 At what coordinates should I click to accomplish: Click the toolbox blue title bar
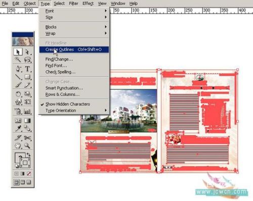(x=23, y=34)
